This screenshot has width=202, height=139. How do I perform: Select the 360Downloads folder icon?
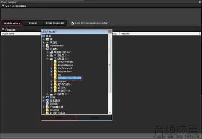[55, 62]
